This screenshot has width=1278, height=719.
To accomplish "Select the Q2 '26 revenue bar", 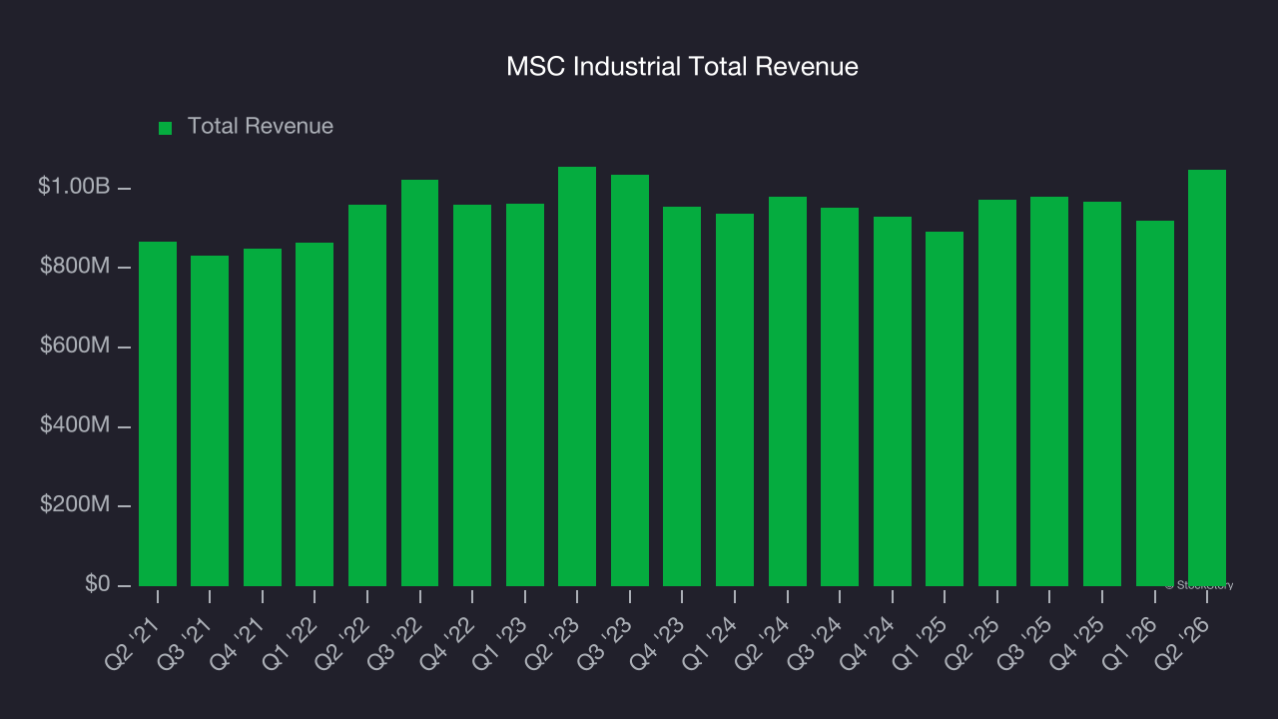I will pyautogui.click(x=1207, y=377).
